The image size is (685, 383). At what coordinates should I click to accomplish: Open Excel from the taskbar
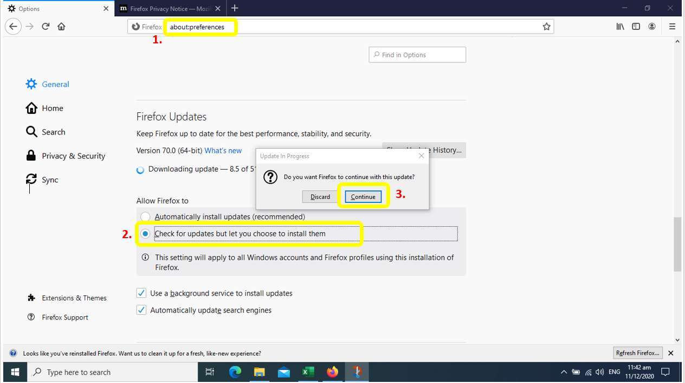pos(308,372)
